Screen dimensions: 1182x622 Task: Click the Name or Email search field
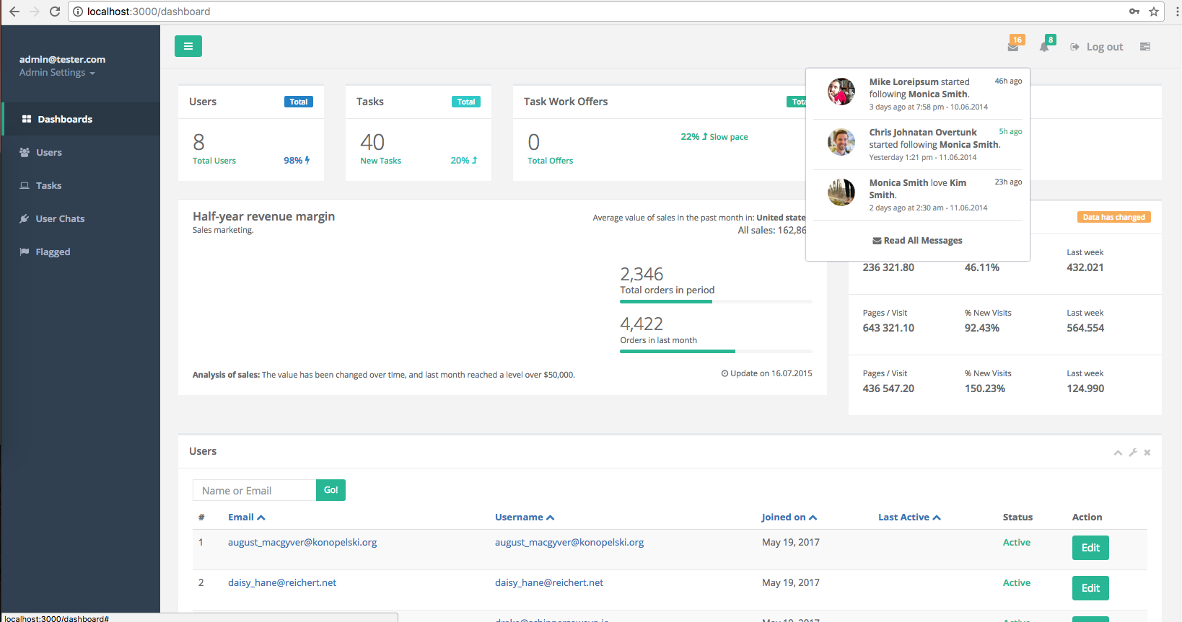(254, 490)
